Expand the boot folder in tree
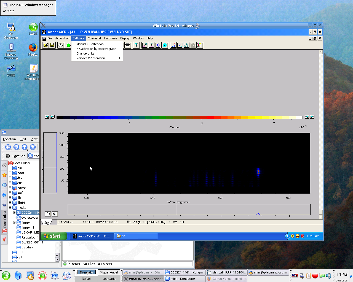 click(10, 173)
